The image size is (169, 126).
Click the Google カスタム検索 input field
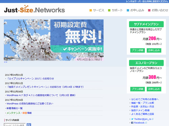[15, 125]
